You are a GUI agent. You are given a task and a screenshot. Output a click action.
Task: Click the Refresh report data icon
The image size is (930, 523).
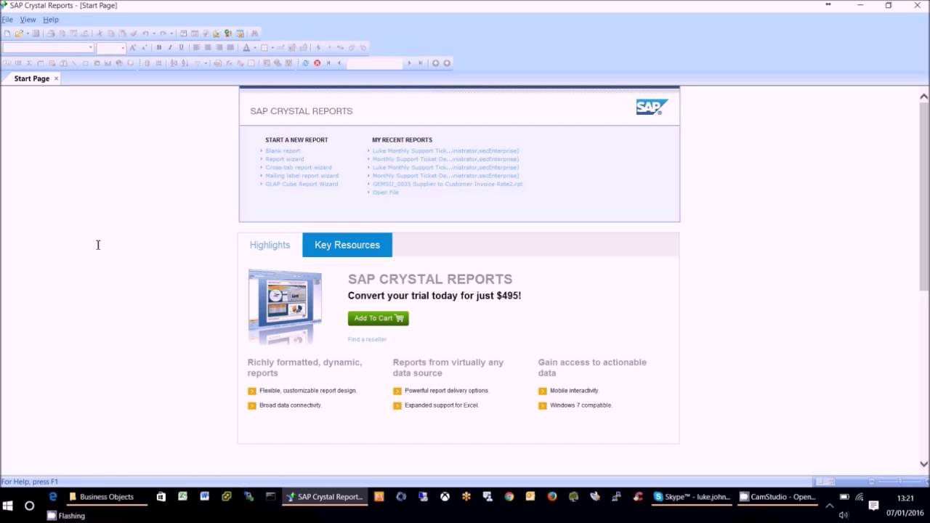(305, 63)
